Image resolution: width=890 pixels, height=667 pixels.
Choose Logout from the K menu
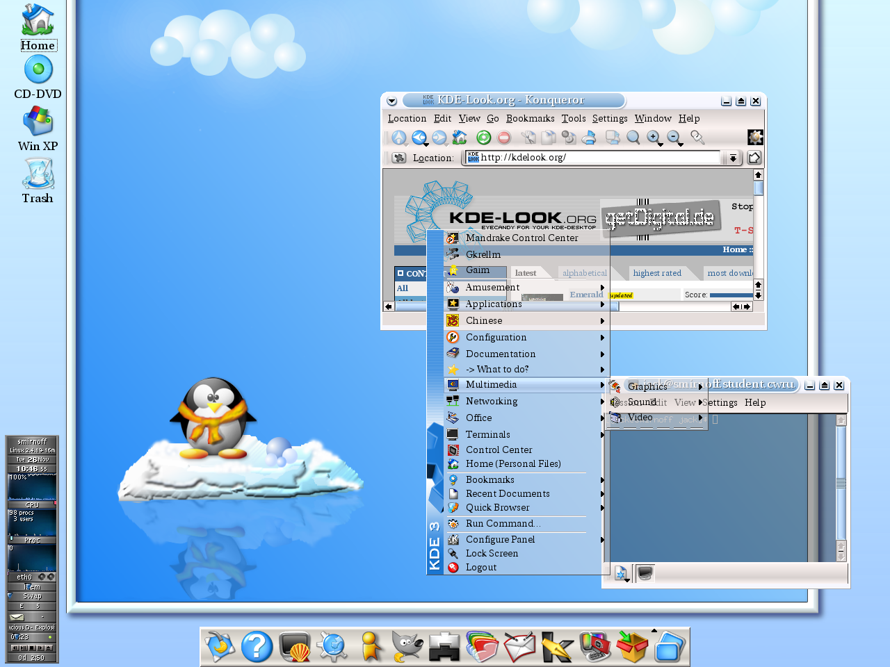(526, 567)
